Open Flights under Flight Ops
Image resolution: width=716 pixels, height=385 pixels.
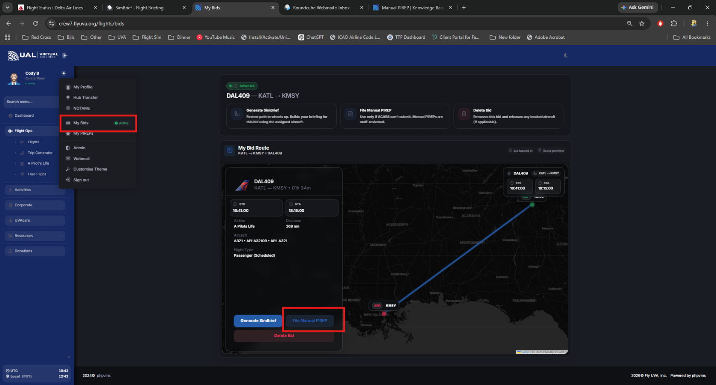(x=33, y=142)
